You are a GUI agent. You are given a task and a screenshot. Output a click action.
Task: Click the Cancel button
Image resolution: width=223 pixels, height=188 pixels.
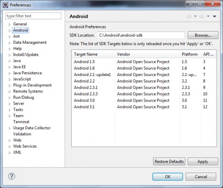(x=201, y=176)
